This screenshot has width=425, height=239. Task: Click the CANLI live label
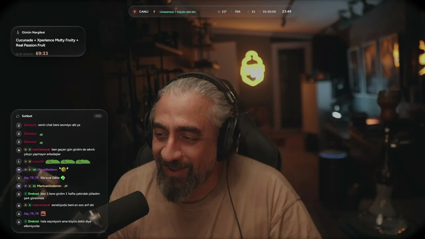[144, 12]
